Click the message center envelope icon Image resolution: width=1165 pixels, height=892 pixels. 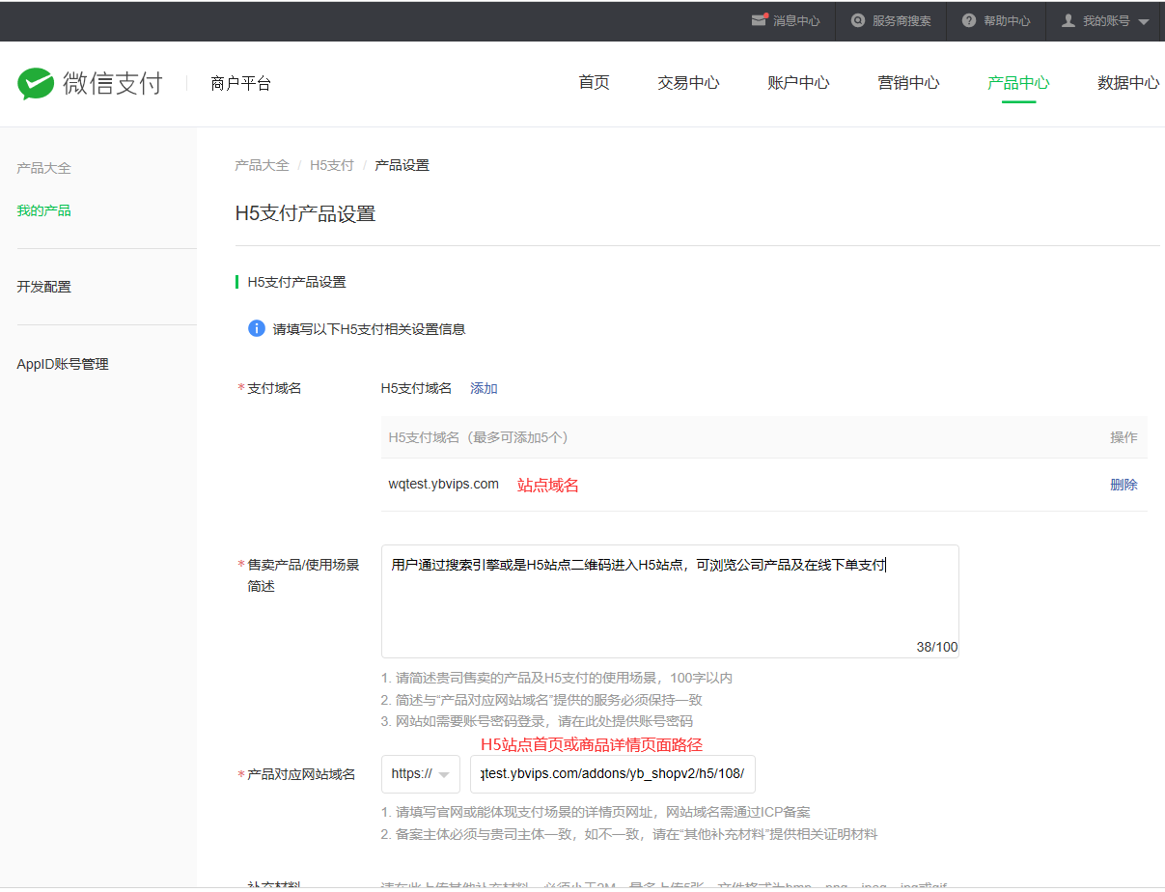tap(759, 20)
